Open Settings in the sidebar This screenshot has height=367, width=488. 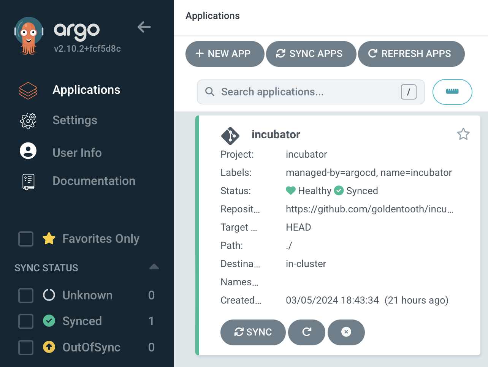click(x=75, y=120)
